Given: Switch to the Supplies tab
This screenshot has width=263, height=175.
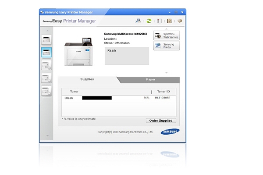Looking at the screenshot, I should pyautogui.click(x=87, y=79).
